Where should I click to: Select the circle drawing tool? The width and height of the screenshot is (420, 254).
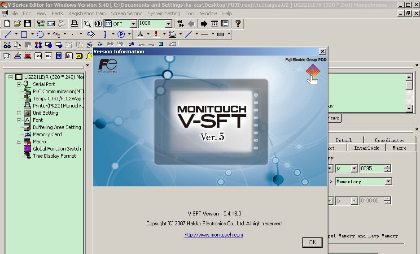pyautogui.click(x=40, y=34)
